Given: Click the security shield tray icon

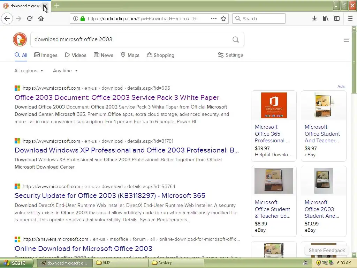Looking at the screenshot, I should pos(319,263).
